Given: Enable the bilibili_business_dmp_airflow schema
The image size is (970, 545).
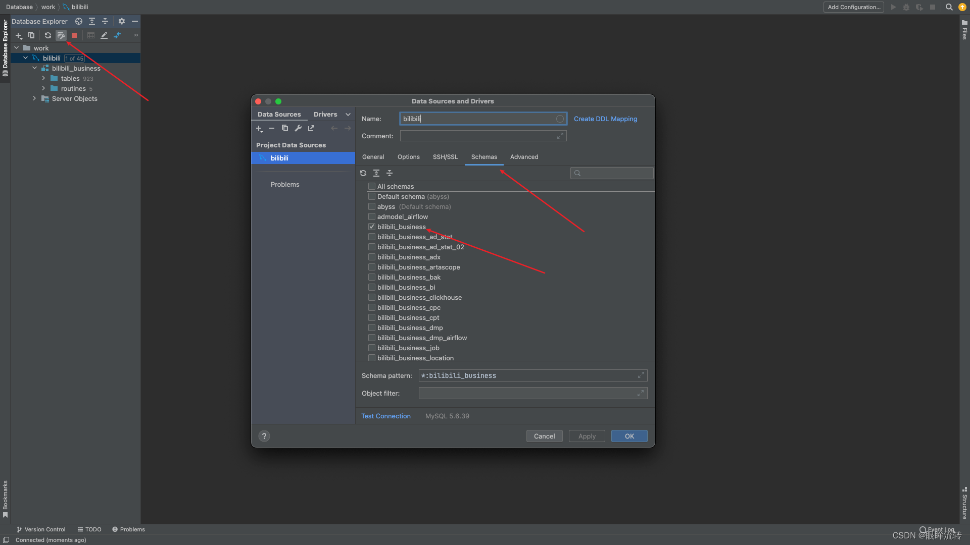Looking at the screenshot, I should [x=372, y=338].
